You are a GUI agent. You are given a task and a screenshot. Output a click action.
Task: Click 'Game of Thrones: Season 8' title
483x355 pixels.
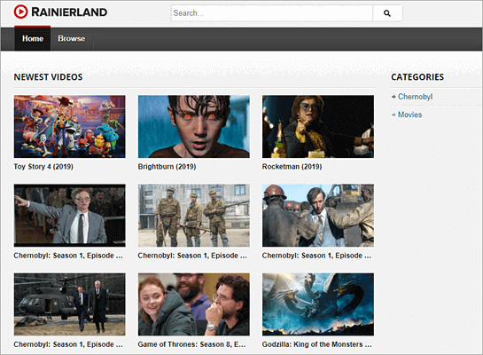coord(192,344)
